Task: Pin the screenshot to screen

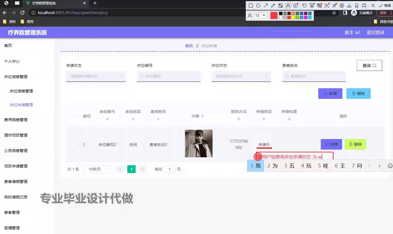Action: pos(334,6)
